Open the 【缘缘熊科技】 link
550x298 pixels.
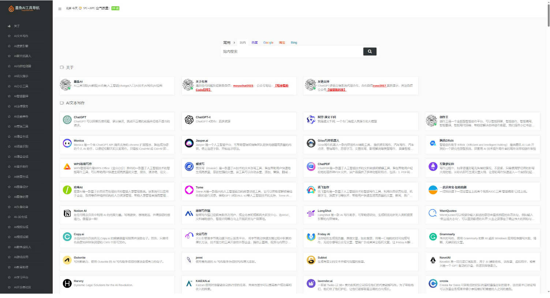(336, 89)
